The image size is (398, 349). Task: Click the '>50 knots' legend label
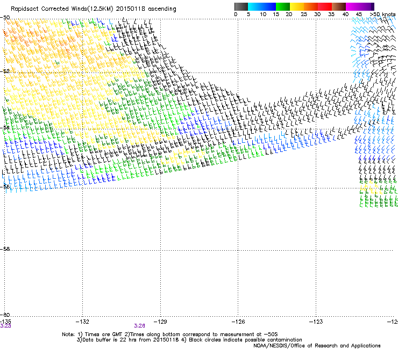click(382, 14)
